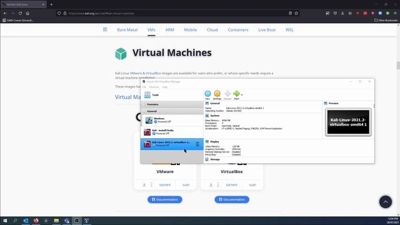Screen dimensions: 400x225
Task: Click the Storage section header in details
Action: tap(215, 159)
